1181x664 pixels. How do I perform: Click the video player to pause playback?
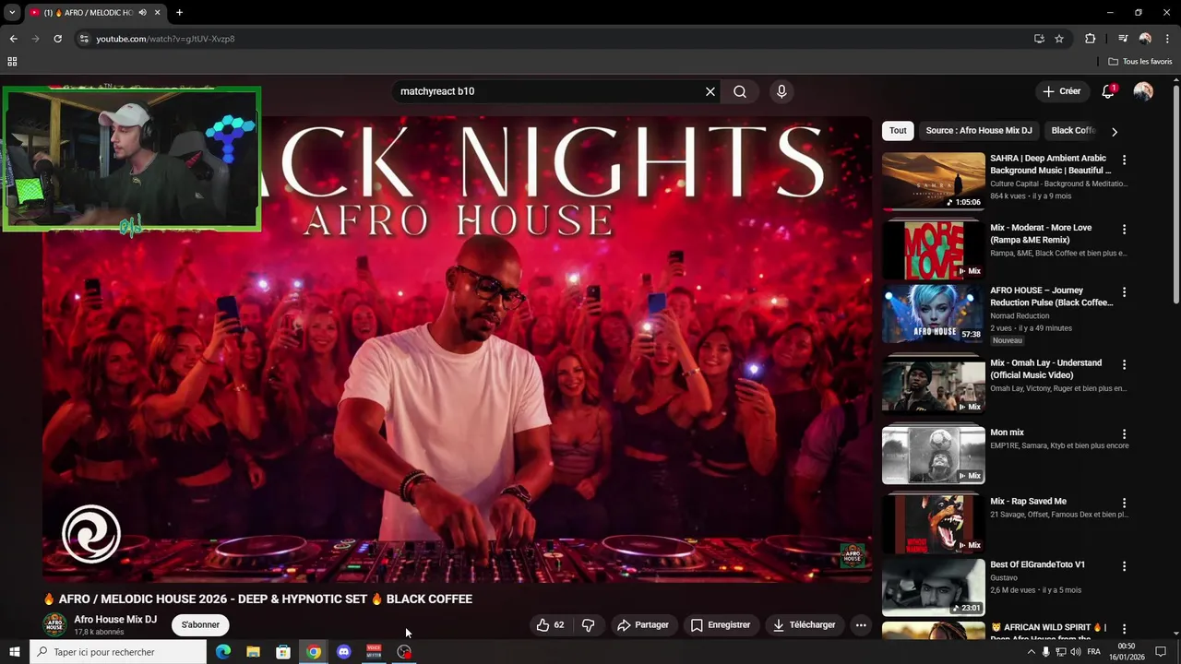(x=457, y=349)
